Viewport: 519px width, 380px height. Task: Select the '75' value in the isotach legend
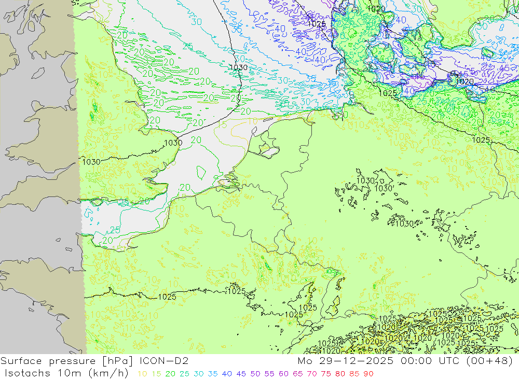pyautogui.click(x=326, y=374)
